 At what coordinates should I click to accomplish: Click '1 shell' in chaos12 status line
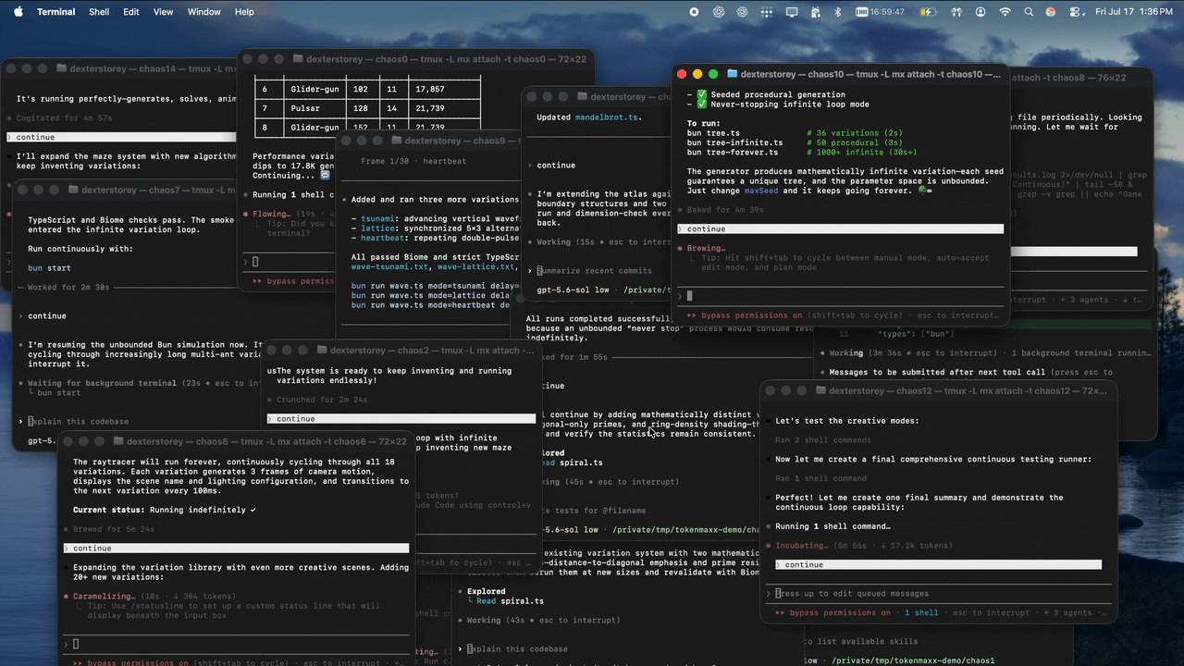(921, 612)
